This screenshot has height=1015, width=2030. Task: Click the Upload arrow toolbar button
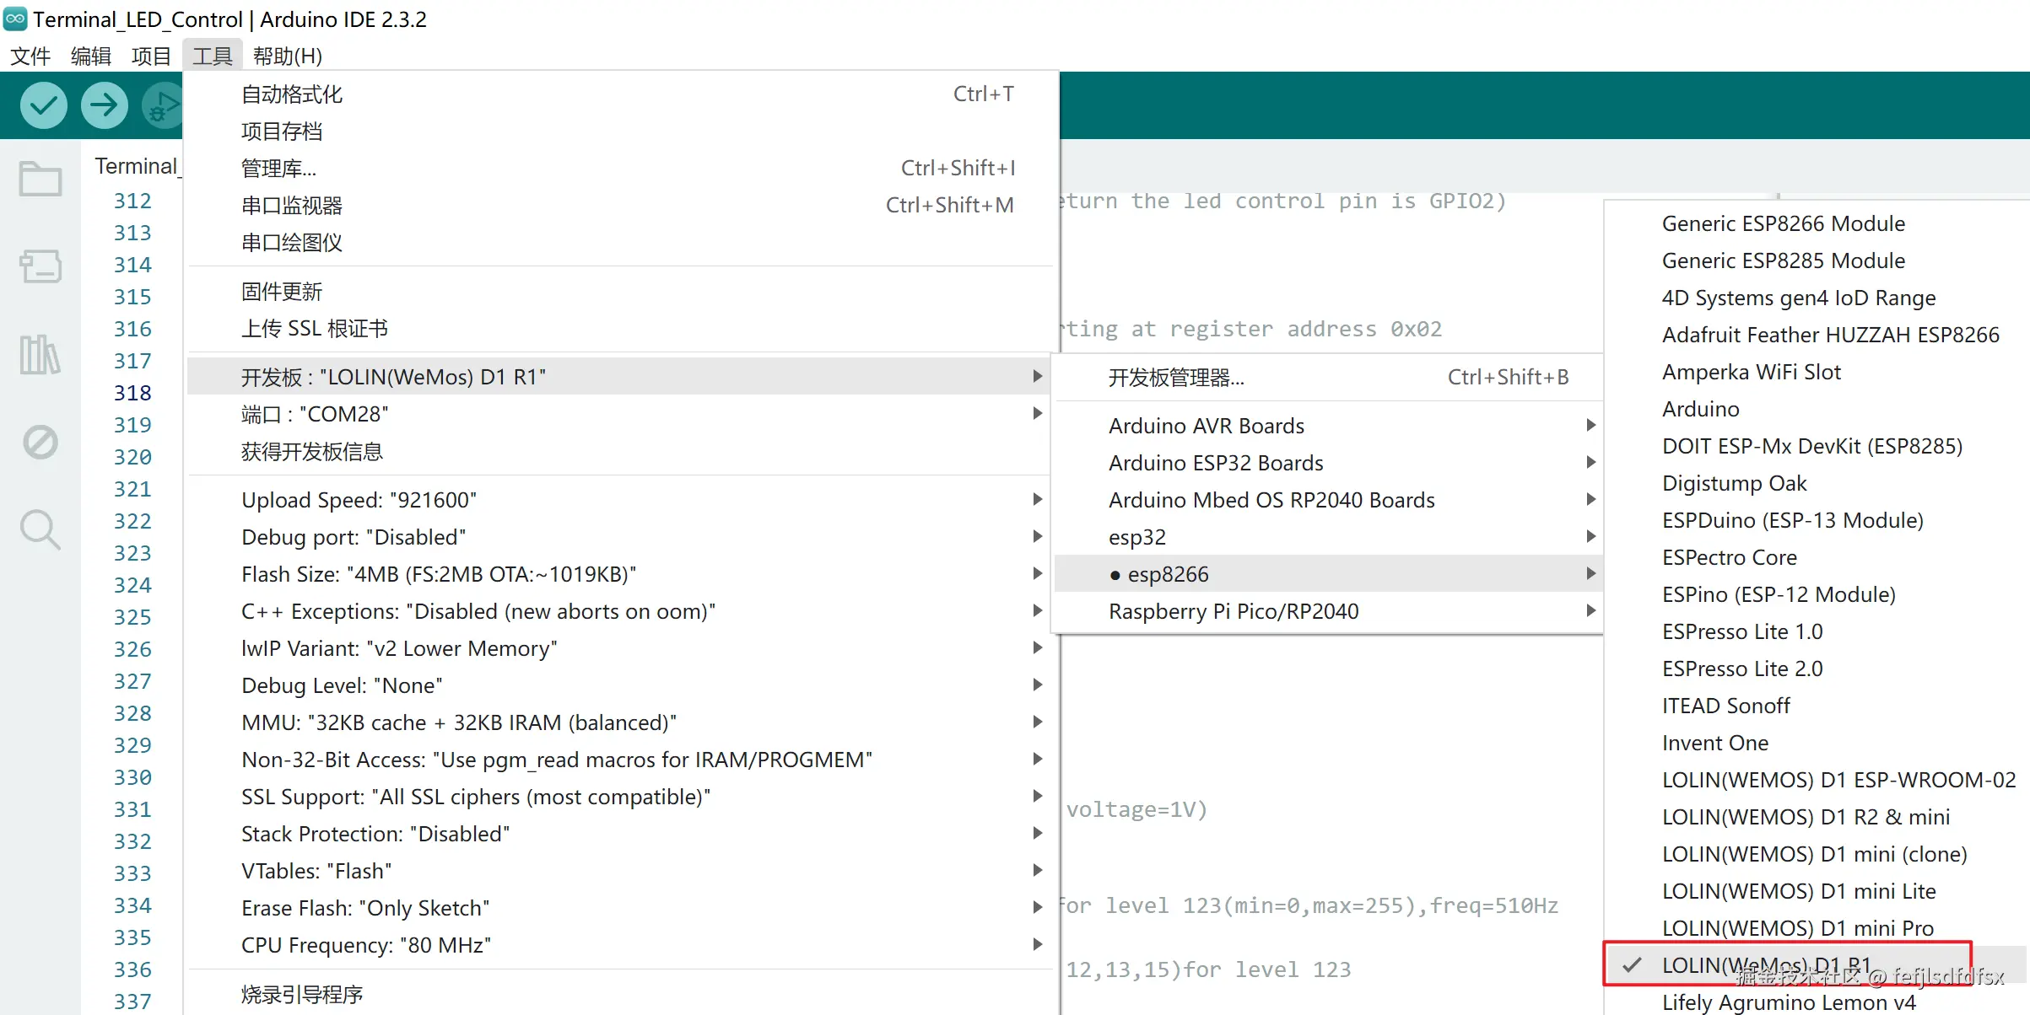coord(105,105)
